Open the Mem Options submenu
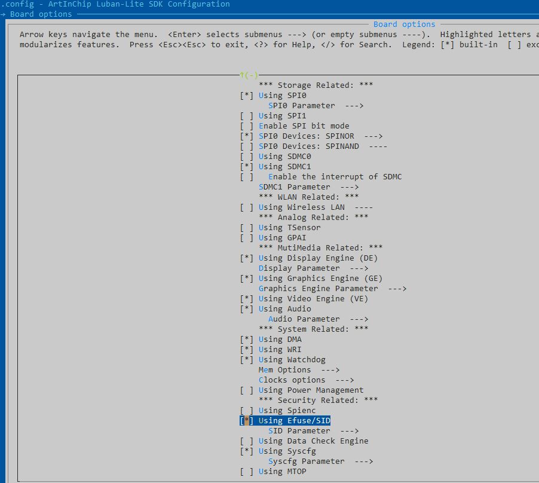Viewport: 539px width, 483px height. tap(299, 370)
